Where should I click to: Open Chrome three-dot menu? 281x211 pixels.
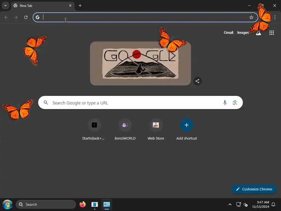point(275,17)
